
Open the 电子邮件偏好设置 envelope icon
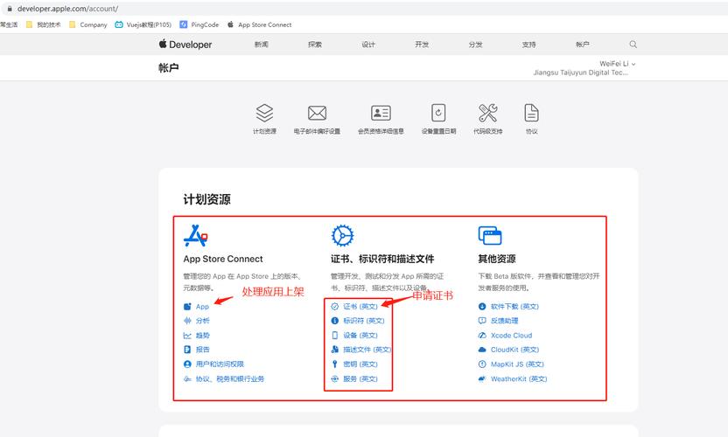(x=317, y=113)
